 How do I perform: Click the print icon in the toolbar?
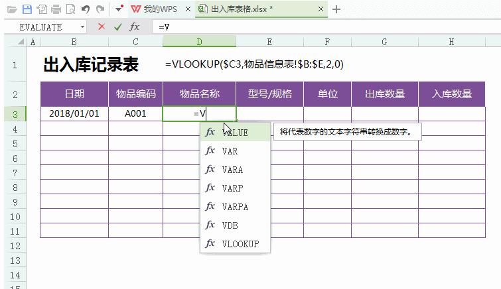56,9
